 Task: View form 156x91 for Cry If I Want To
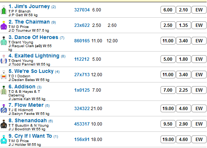point(82,140)
